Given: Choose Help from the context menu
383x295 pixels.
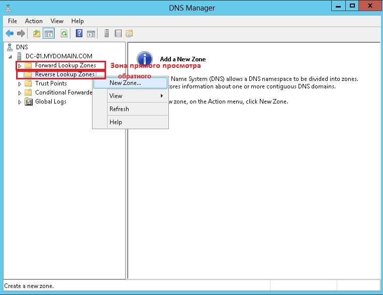Looking at the screenshot, I should (x=131, y=122).
